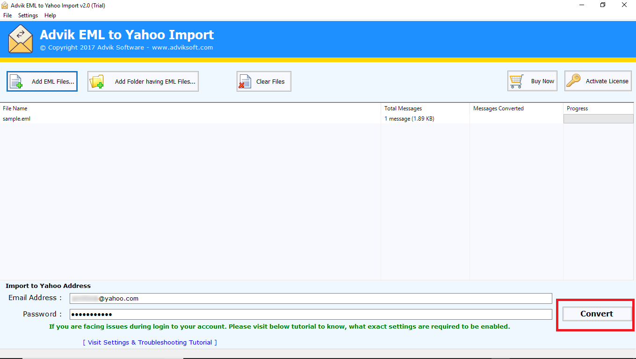Click the progress bar for sample.eml
This screenshot has width=636, height=359.
pyautogui.click(x=599, y=119)
